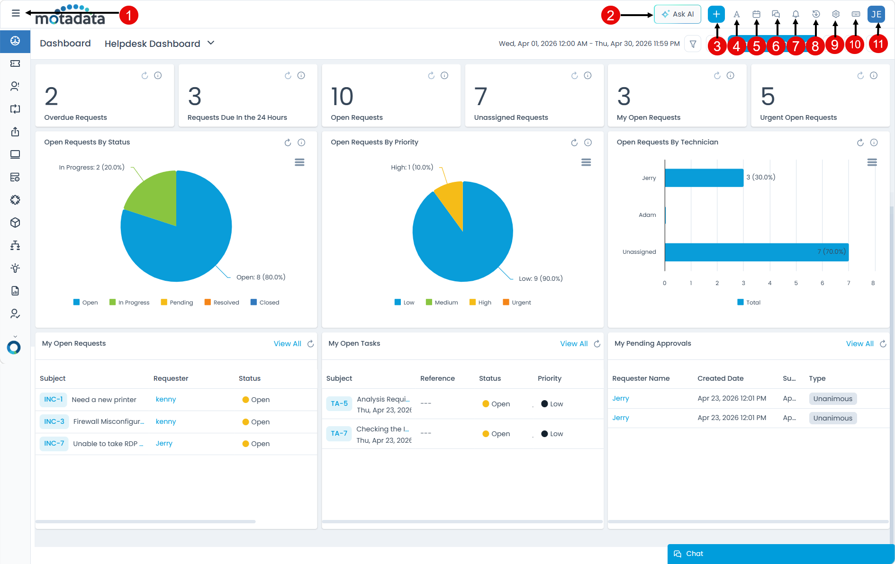This screenshot has height=564, width=895.
Task: Open keyboard shortcuts icon
Action: [856, 14]
